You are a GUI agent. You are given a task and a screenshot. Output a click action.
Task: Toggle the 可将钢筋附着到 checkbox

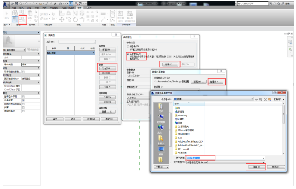click(23, 71)
